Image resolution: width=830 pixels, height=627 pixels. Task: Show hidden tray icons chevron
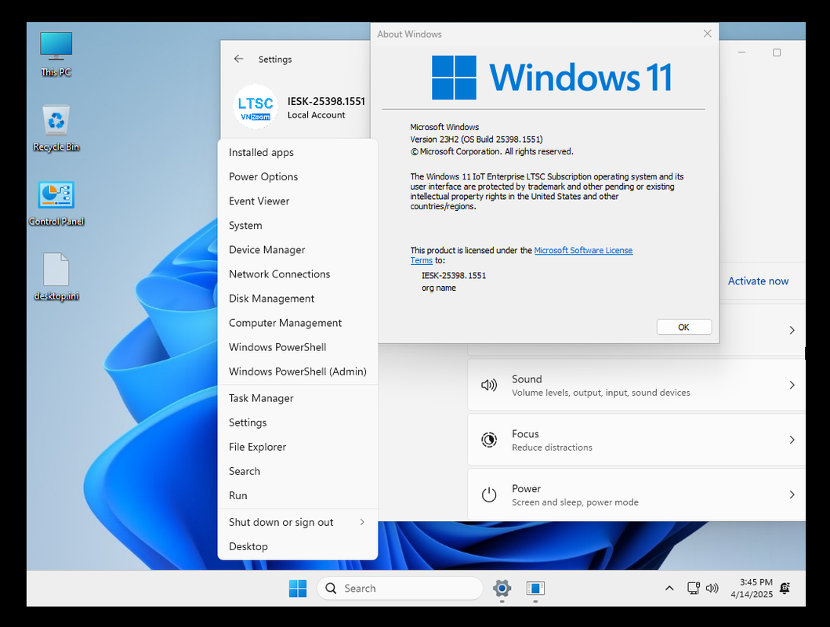click(669, 589)
